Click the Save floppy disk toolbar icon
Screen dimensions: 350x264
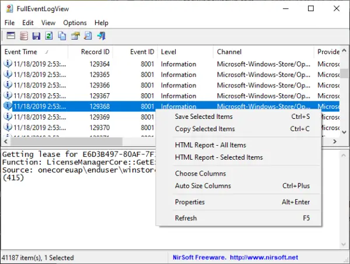pos(36,36)
